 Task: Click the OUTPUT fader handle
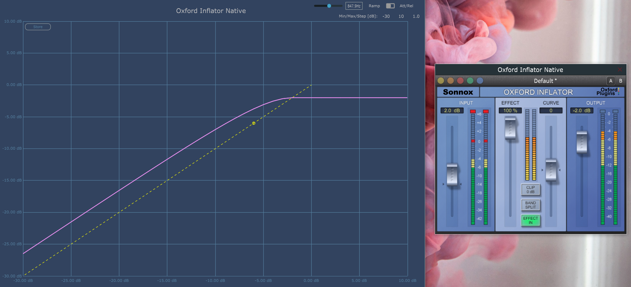click(x=582, y=142)
